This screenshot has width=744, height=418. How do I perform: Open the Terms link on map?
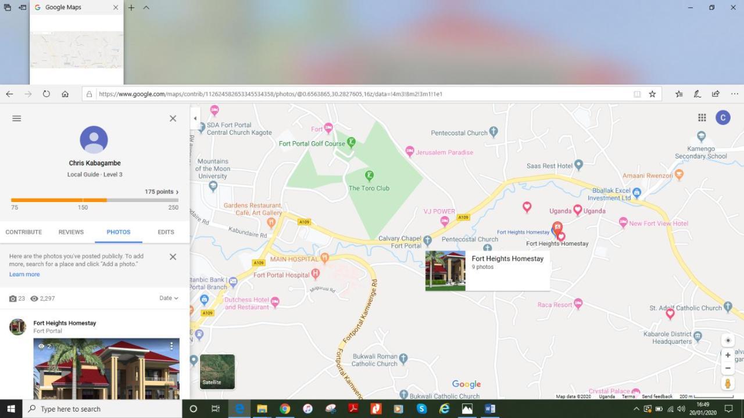[628, 397]
